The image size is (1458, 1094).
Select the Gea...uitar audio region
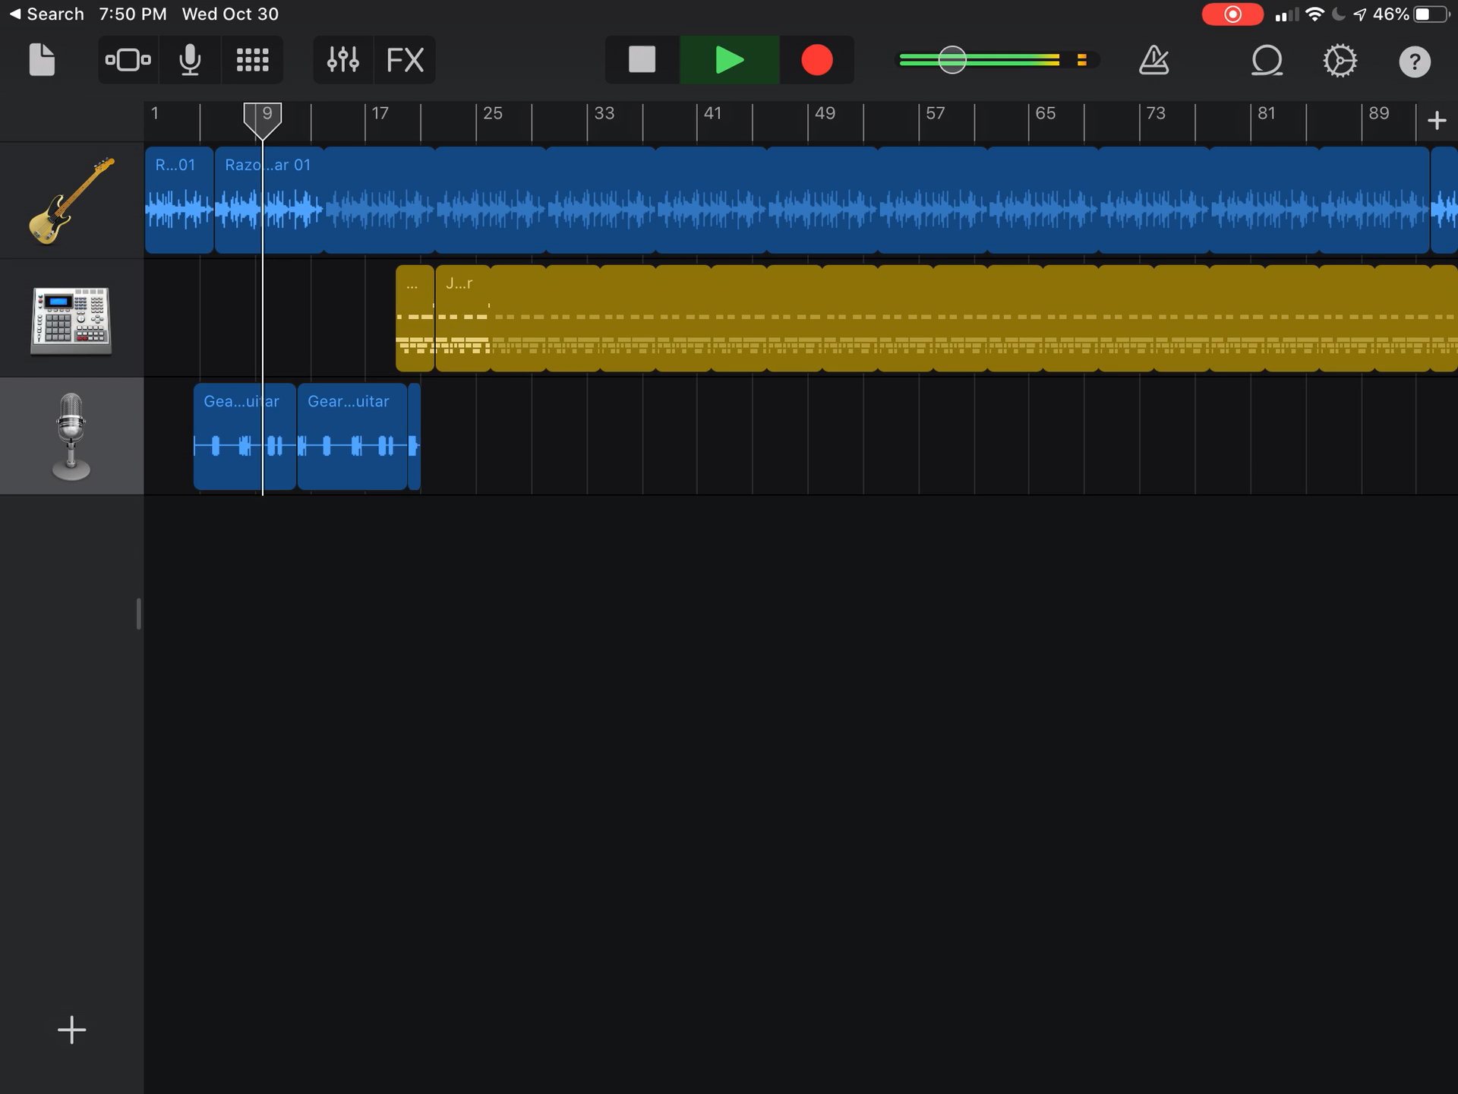pos(245,437)
